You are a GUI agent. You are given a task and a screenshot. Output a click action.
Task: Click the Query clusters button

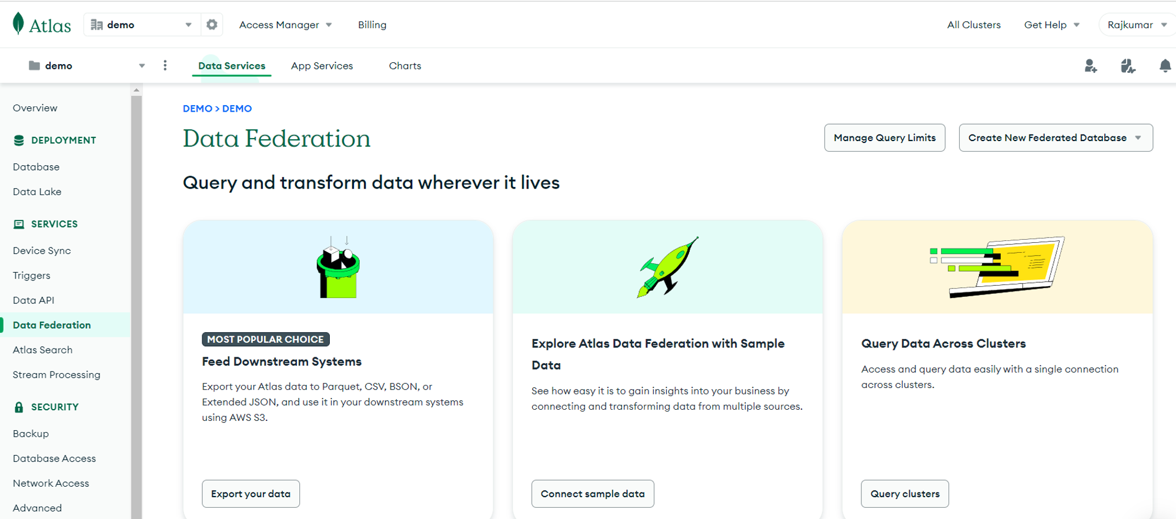[x=905, y=494]
